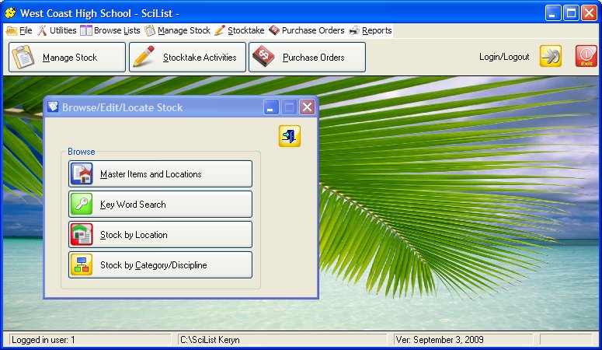Click the dollar book icon on Purchase Orders
Screen dimensions: 602x350
coord(264,57)
